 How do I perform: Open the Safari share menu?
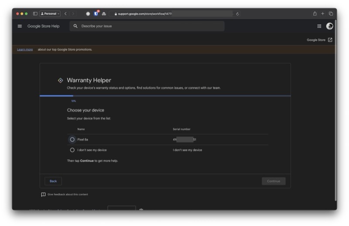click(315, 14)
